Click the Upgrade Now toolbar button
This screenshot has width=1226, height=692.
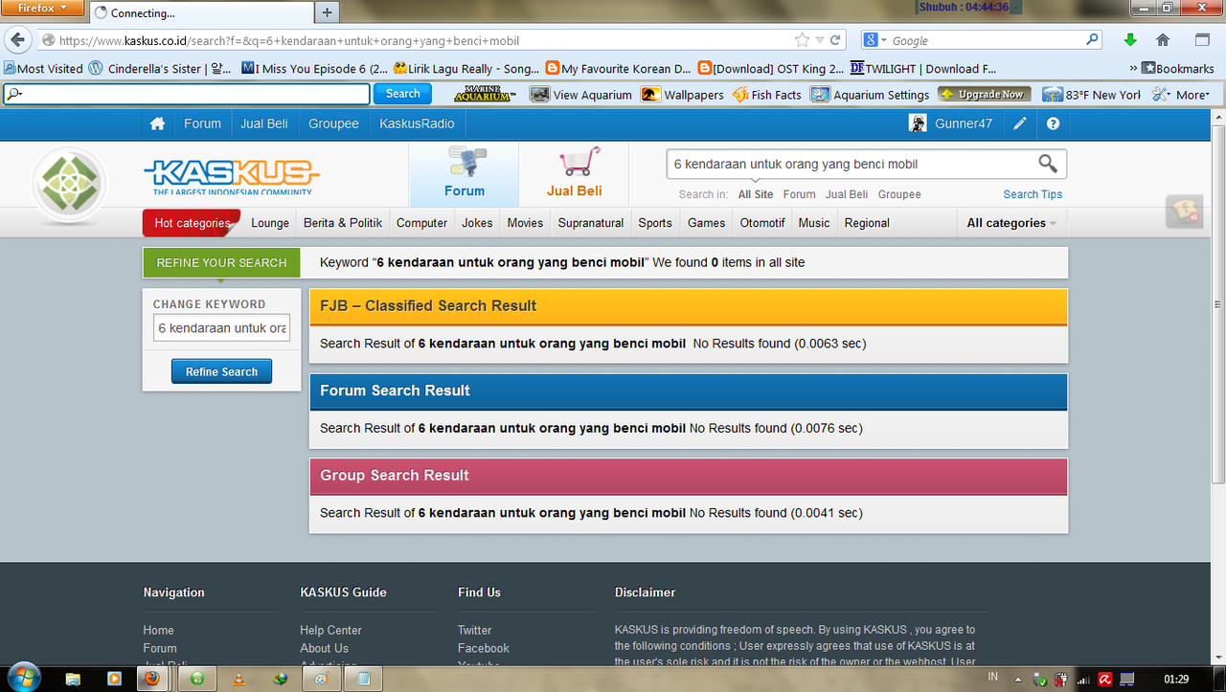tap(984, 94)
